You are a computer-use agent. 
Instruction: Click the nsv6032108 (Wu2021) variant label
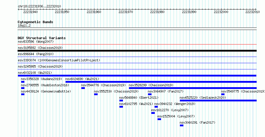pyautogui.click(x=35, y=73)
